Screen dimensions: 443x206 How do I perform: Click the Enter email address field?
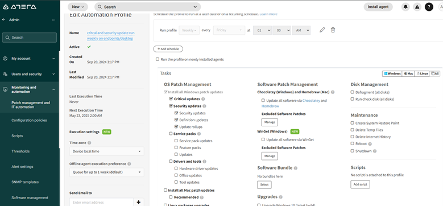coord(101,202)
